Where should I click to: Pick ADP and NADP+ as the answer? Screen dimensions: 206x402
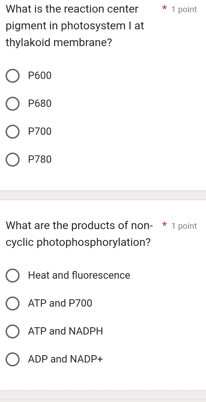(x=12, y=359)
